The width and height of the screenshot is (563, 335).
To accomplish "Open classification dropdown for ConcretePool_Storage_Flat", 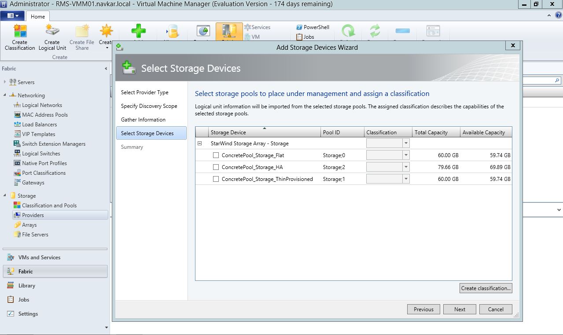I will [x=406, y=155].
